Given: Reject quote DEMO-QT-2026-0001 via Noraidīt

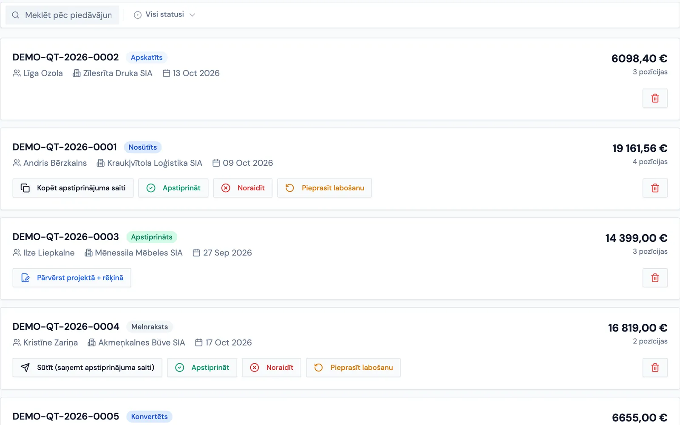Looking at the screenshot, I should pyautogui.click(x=243, y=188).
